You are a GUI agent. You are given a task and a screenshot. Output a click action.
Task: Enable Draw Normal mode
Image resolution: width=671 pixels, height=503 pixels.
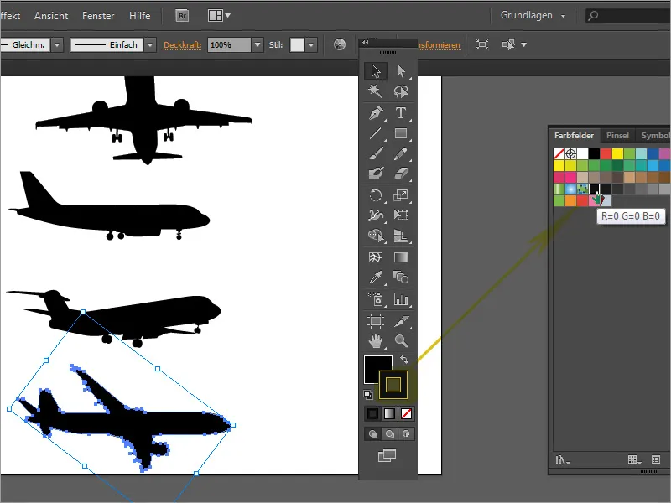372,434
